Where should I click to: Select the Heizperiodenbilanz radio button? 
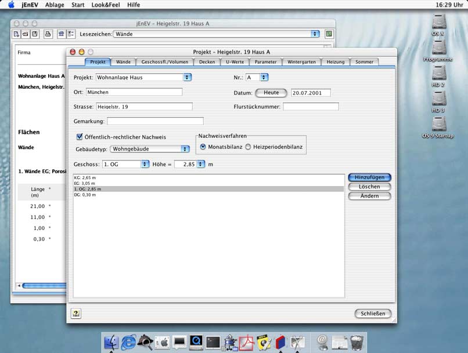point(248,147)
